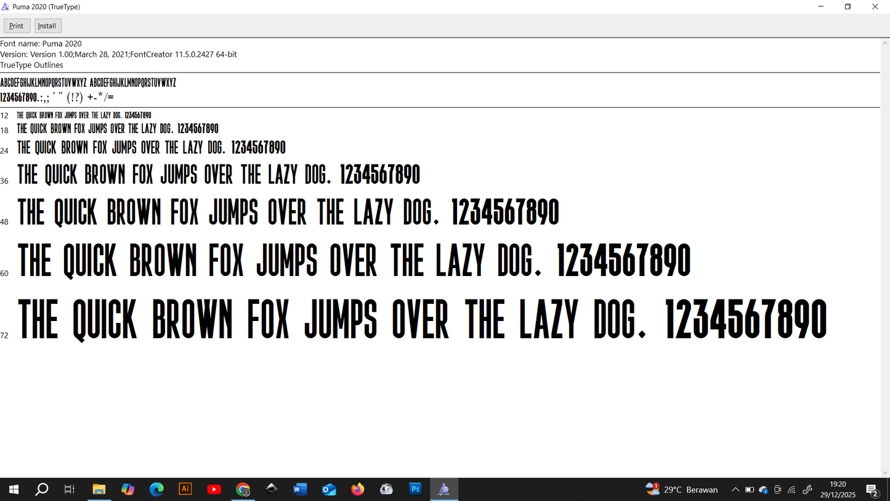
Task: Check the battery status icon
Action: point(750,489)
